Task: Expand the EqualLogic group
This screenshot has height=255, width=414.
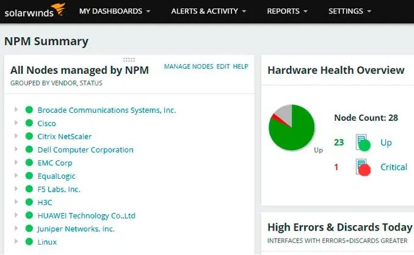Action: (x=16, y=175)
